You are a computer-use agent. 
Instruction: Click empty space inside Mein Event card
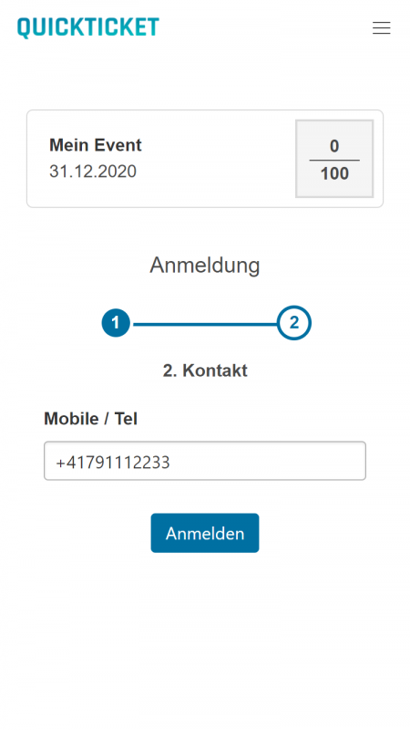(214, 159)
